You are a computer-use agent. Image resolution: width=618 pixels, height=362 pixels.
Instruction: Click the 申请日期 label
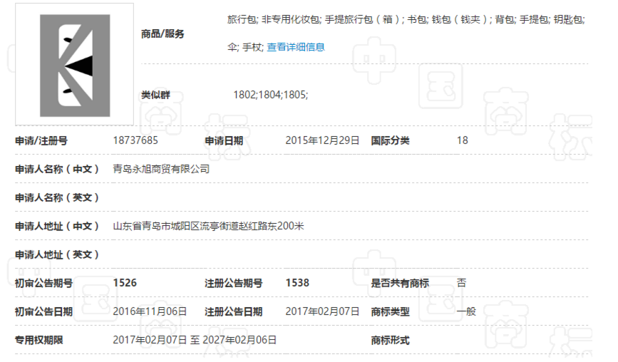(224, 140)
